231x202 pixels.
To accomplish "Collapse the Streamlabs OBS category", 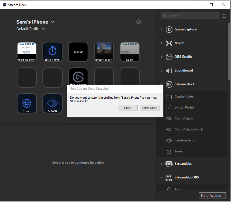I will click(161, 177).
